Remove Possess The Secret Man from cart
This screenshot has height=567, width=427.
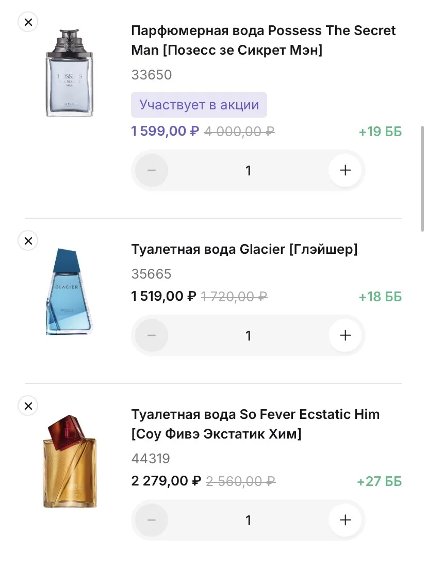point(28,22)
